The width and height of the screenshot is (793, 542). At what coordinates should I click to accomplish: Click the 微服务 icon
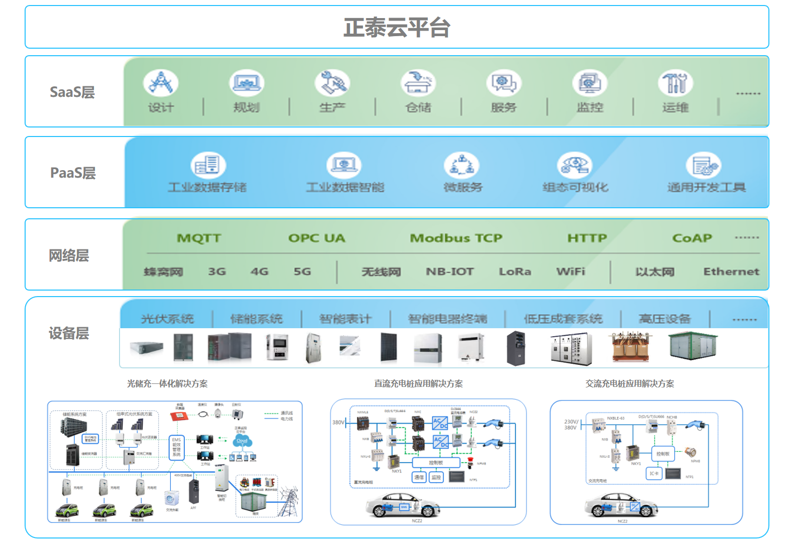coord(462,165)
